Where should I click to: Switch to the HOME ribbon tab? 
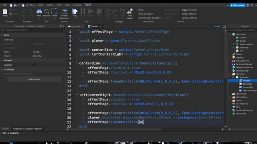click(40, 5)
